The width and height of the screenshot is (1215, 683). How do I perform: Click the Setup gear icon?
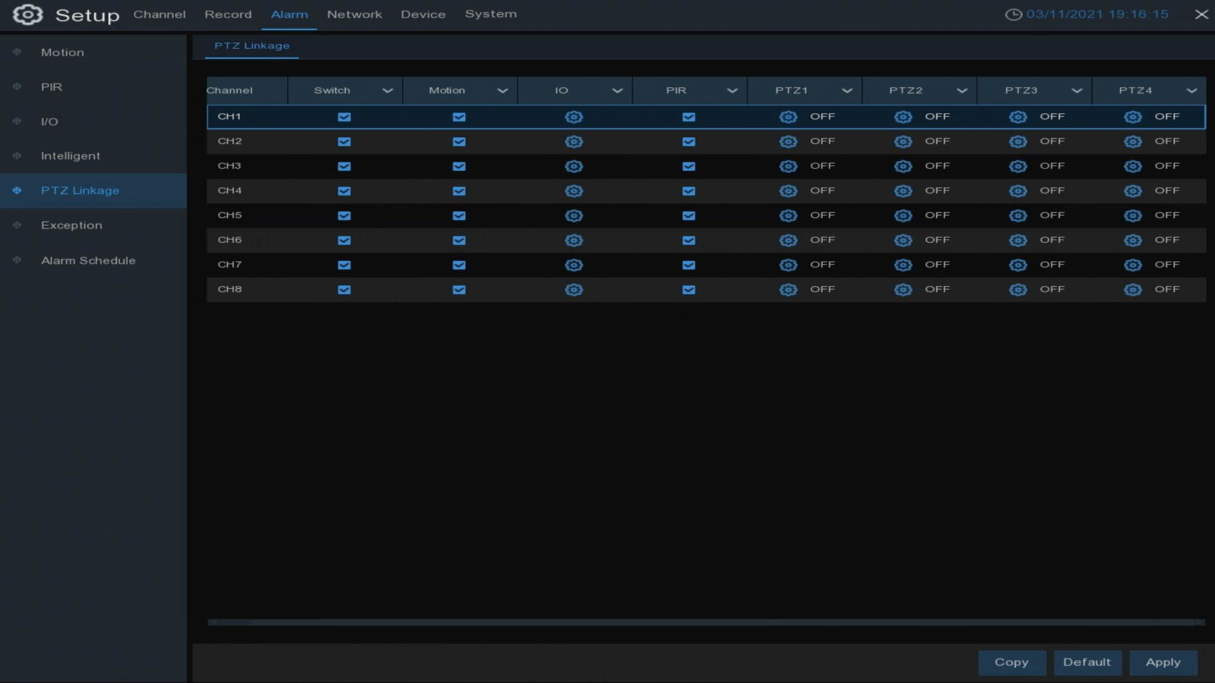pyautogui.click(x=27, y=15)
